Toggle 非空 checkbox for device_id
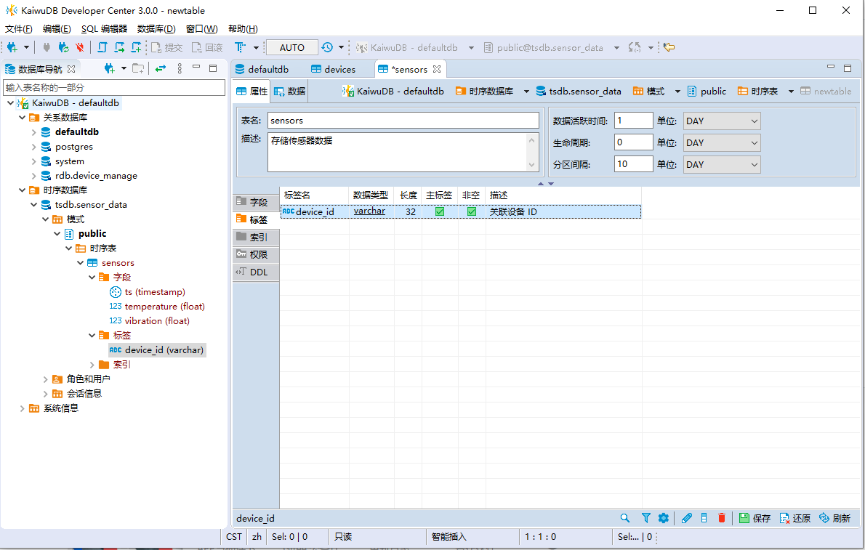Viewport: 865px width, 550px height. tap(472, 211)
